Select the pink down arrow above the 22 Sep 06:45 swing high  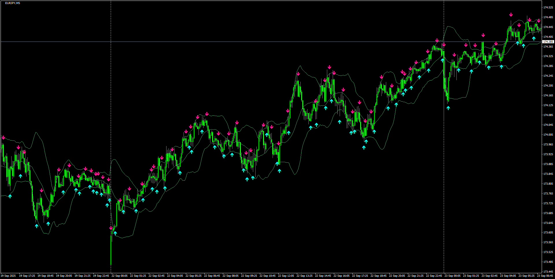point(206,114)
